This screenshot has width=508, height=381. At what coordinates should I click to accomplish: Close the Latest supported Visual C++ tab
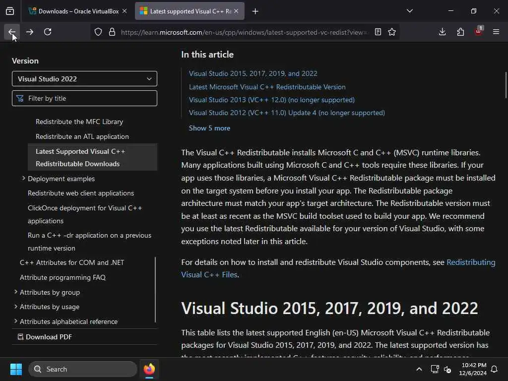(236, 11)
